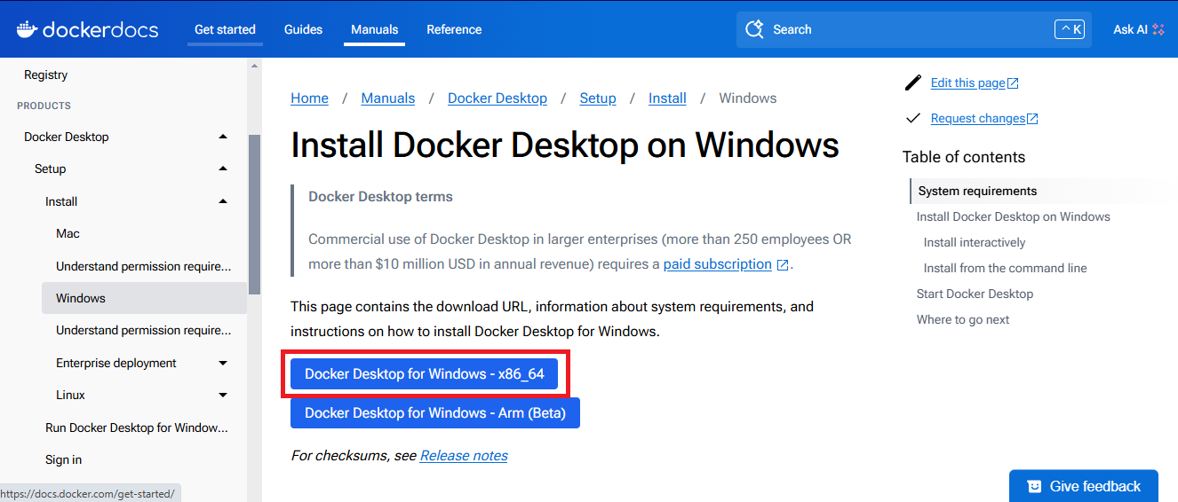Image resolution: width=1178 pixels, height=502 pixels.
Task: Go to Home breadcrumb
Action: pos(309,98)
